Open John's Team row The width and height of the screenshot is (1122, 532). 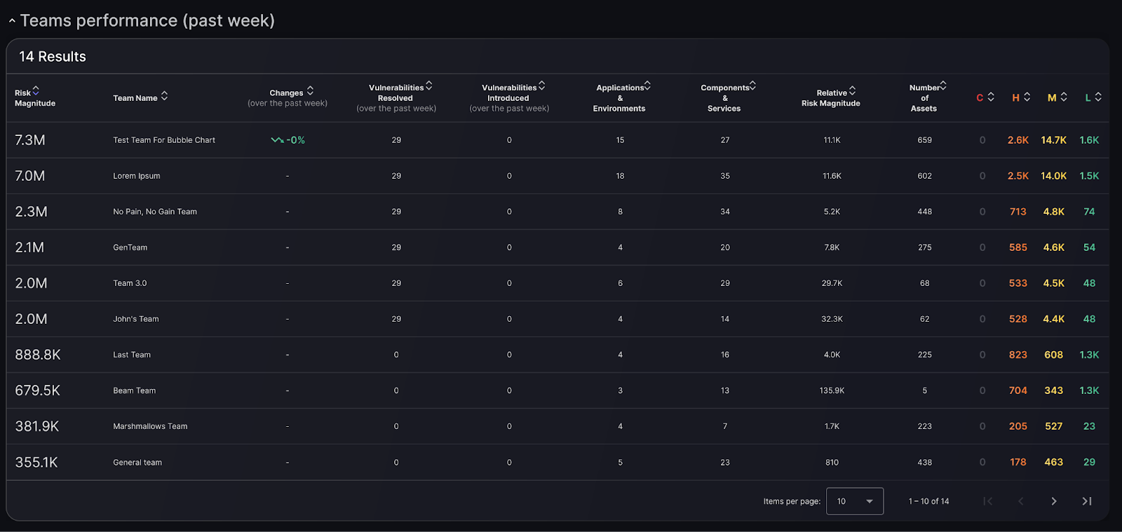(557, 319)
